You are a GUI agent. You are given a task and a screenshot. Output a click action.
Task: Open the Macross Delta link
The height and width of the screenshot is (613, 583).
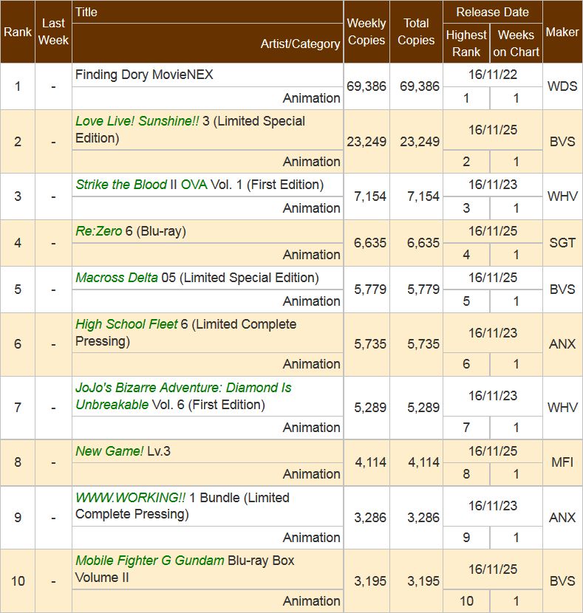(116, 278)
